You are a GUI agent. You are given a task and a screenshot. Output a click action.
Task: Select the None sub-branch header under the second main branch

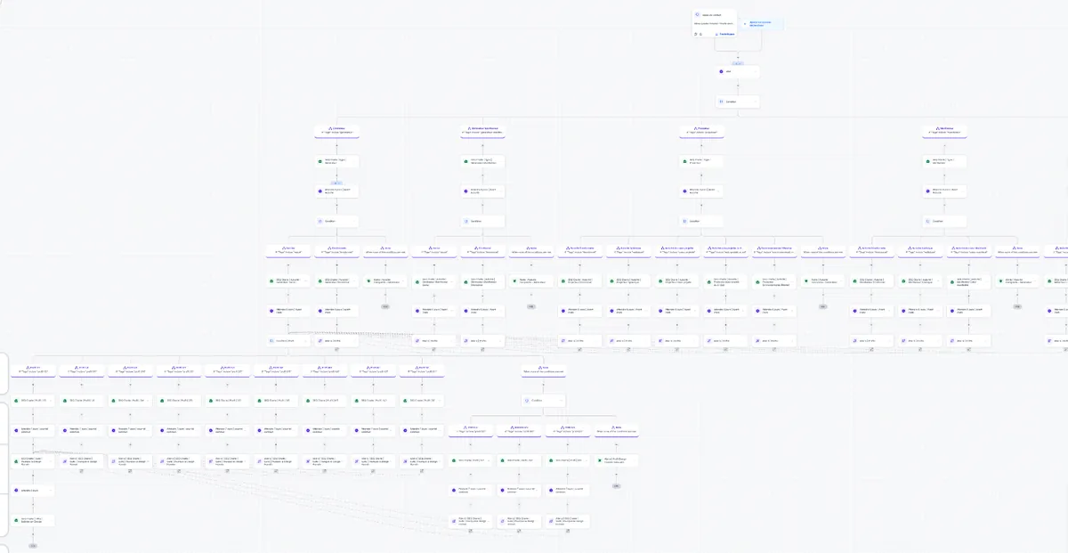(531, 250)
